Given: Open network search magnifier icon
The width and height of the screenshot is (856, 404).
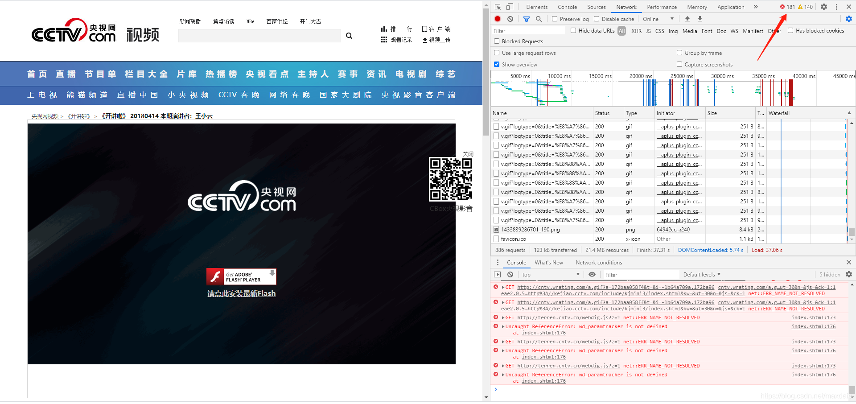Looking at the screenshot, I should point(539,19).
